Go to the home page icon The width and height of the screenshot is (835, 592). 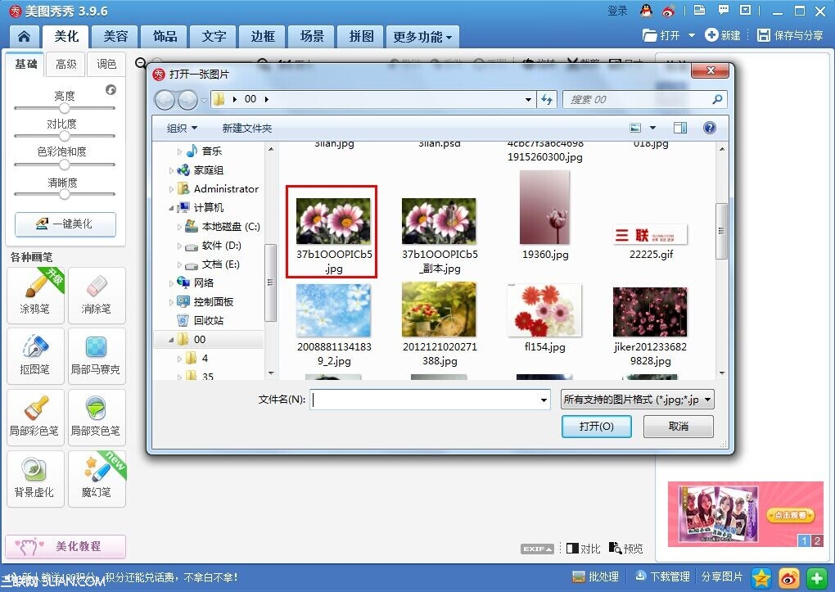point(24,37)
